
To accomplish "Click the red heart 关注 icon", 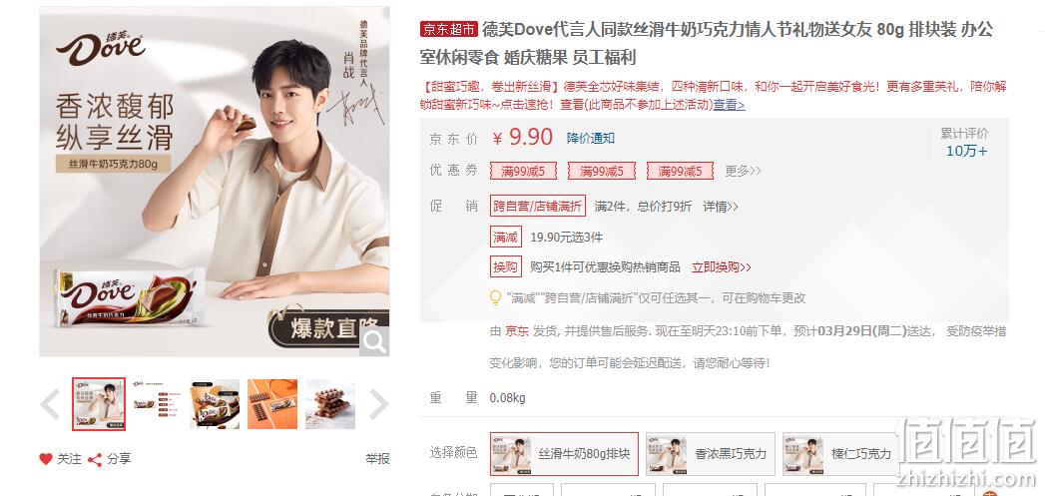I will point(45,459).
